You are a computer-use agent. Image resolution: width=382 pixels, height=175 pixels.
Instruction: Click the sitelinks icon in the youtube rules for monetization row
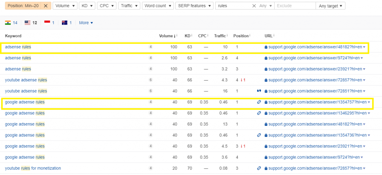(x=259, y=168)
